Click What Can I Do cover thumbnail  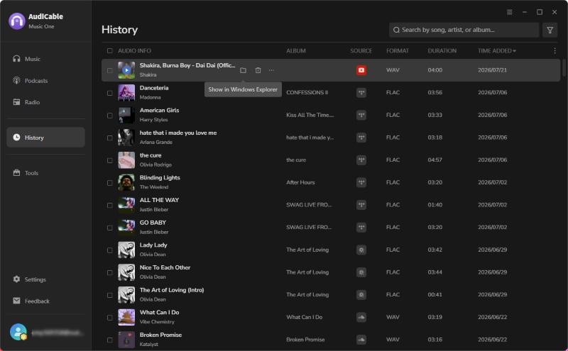tap(126, 317)
